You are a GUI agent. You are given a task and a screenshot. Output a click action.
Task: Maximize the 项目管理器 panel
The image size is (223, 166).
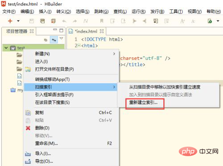coord(61,30)
